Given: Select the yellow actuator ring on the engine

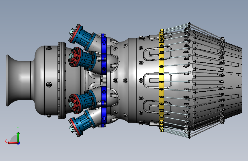Looking at the screenshot, I should [161, 80].
